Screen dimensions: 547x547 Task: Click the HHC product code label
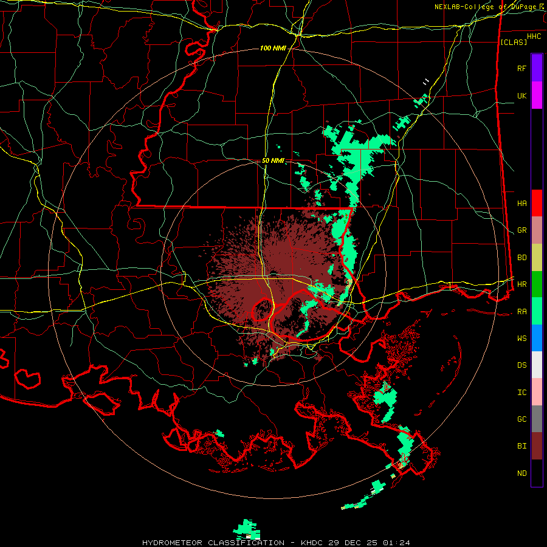pyautogui.click(x=534, y=36)
